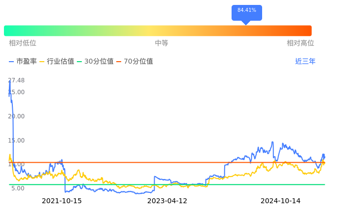Click the 25.00 y-axis label
The width and height of the screenshot is (338, 218).
coord(18,93)
